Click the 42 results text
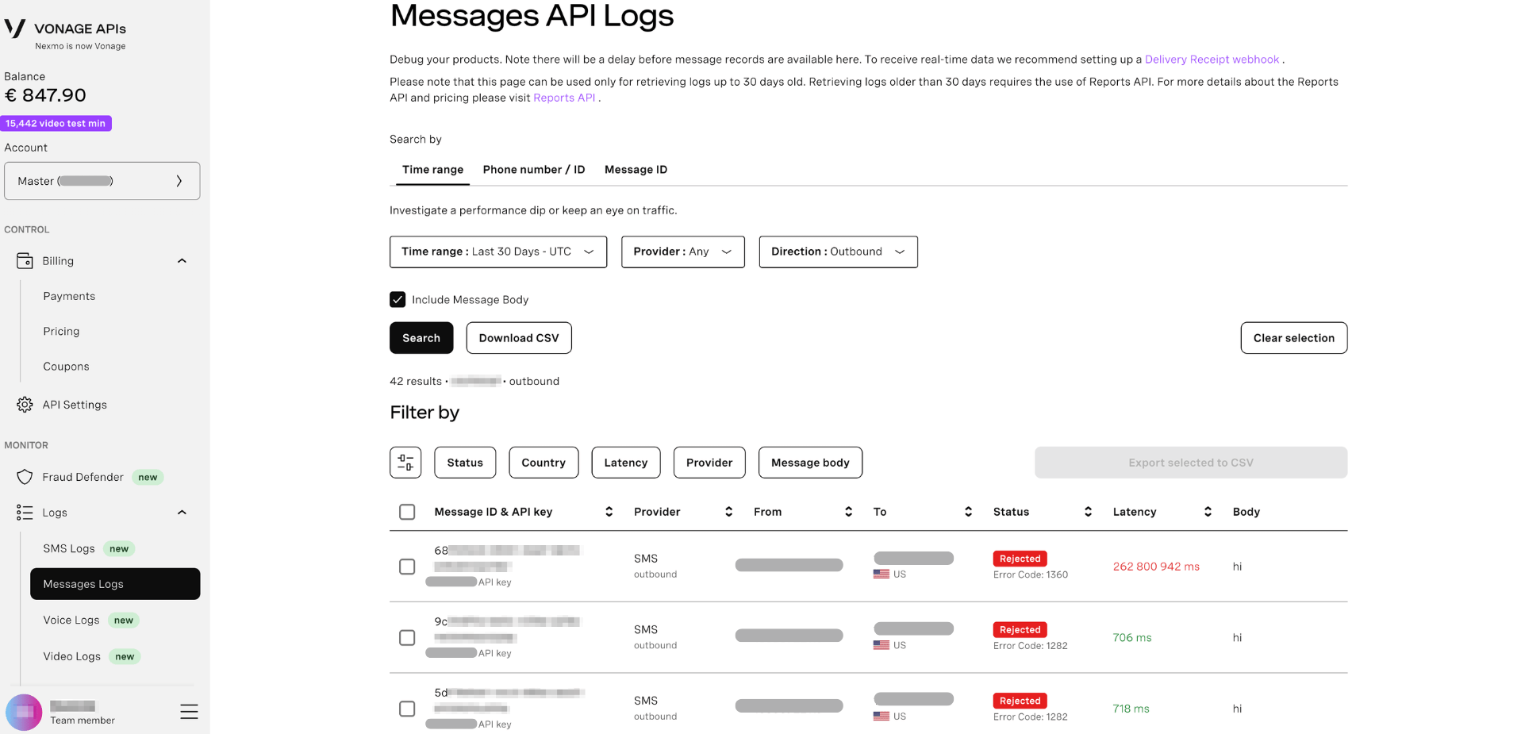 pyautogui.click(x=416, y=381)
